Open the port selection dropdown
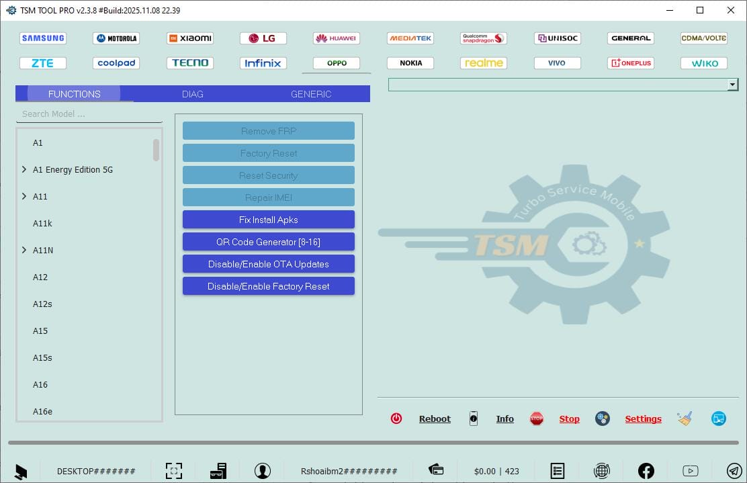The height and width of the screenshot is (483, 747). [x=733, y=84]
